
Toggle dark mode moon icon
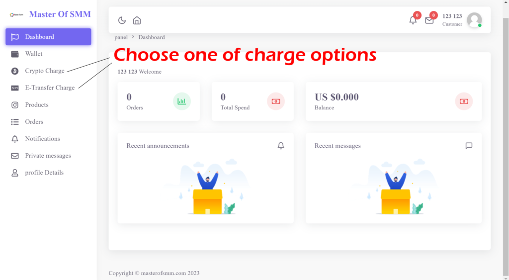[122, 20]
